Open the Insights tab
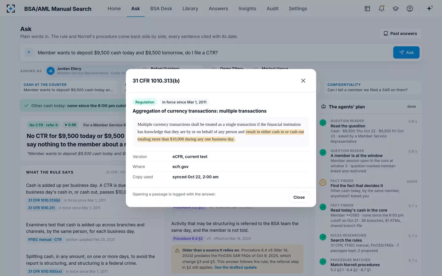This screenshot has width=442, height=276. pyautogui.click(x=247, y=9)
